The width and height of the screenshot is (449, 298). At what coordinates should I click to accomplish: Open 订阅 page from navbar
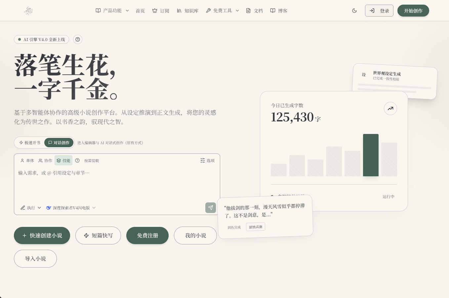pos(161,11)
